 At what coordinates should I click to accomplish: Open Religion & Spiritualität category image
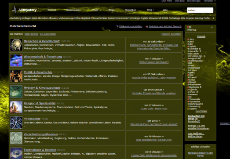click(x=16, y=107)
